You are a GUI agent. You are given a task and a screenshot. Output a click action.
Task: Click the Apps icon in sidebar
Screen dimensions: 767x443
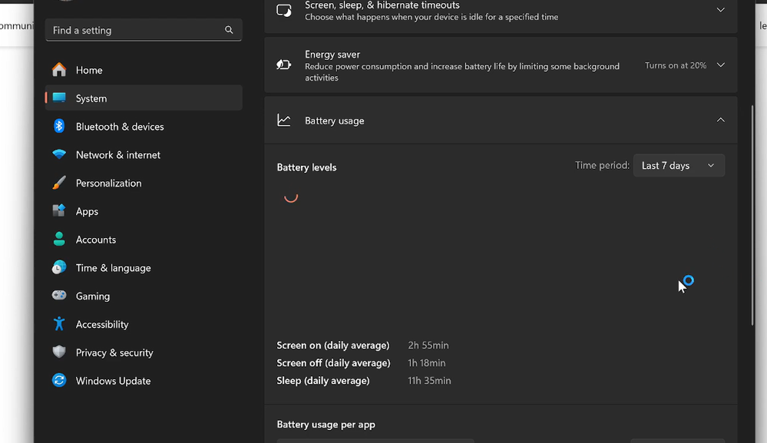[59, 211]
